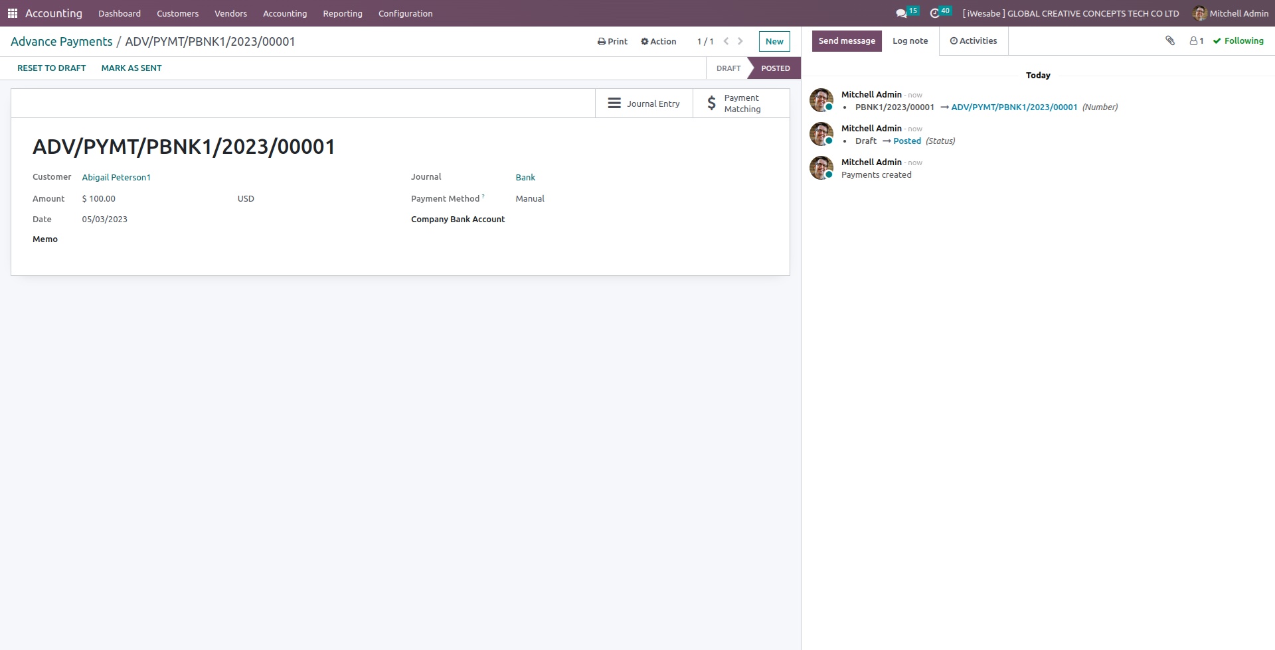Click the paperclip attachments icon

pyautogui.click(x=1170, y=41)
